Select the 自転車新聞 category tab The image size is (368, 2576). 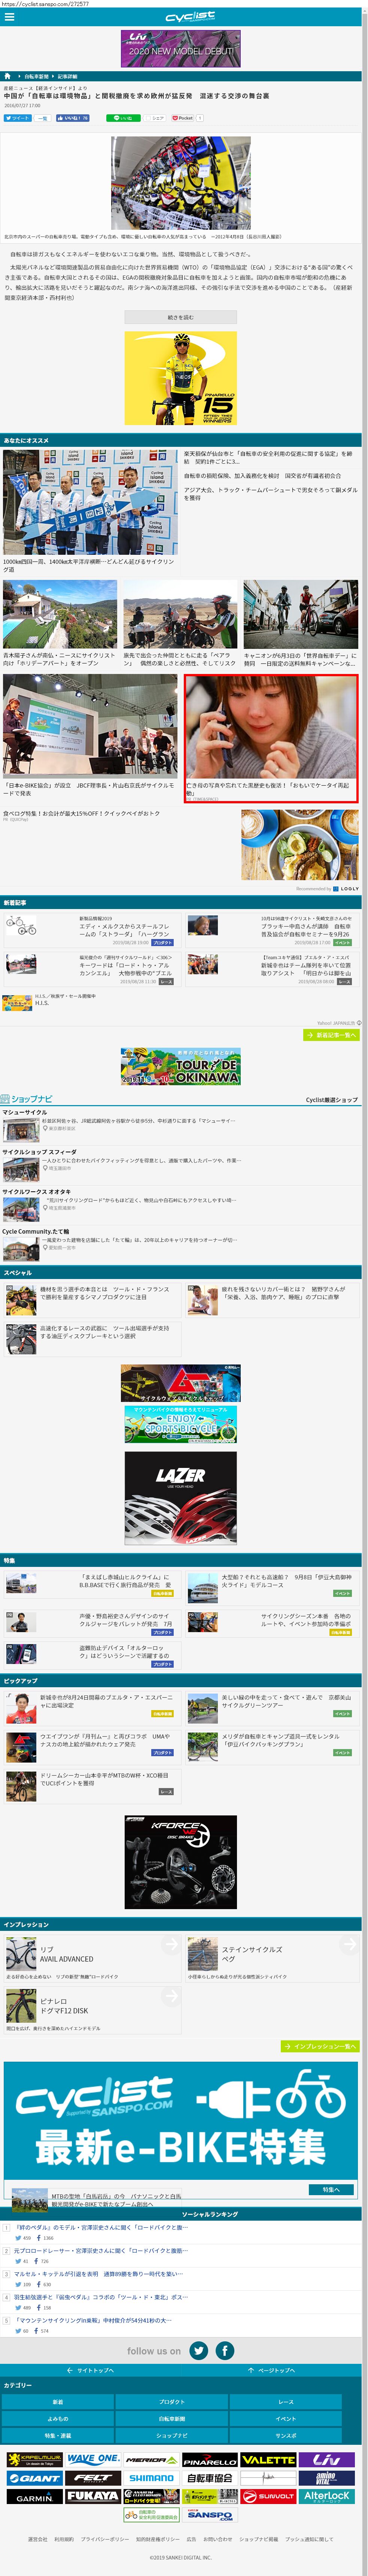tap(172, 2419)
